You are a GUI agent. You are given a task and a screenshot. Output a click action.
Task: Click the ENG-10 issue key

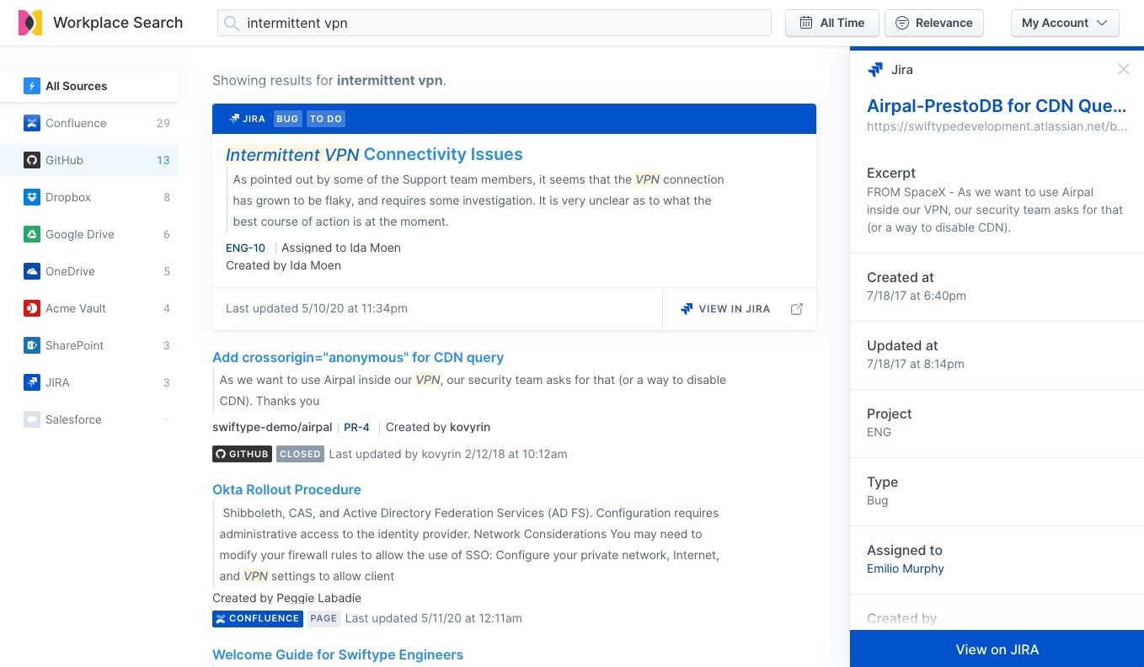(245, 248)
